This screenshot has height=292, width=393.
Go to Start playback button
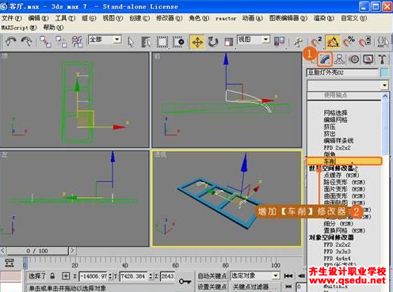[288, 276]
